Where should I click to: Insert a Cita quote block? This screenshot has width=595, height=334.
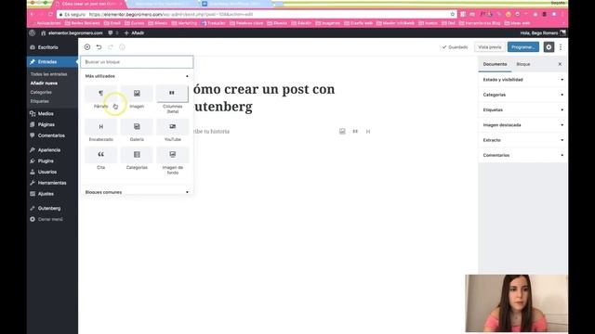point(101,159)
